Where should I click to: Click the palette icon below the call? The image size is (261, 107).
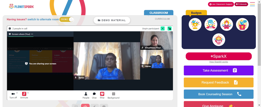104,105
